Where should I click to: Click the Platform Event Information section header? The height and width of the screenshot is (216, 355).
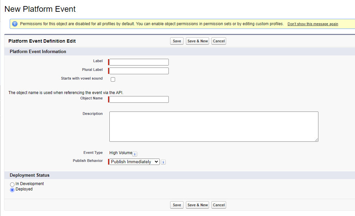38,51
